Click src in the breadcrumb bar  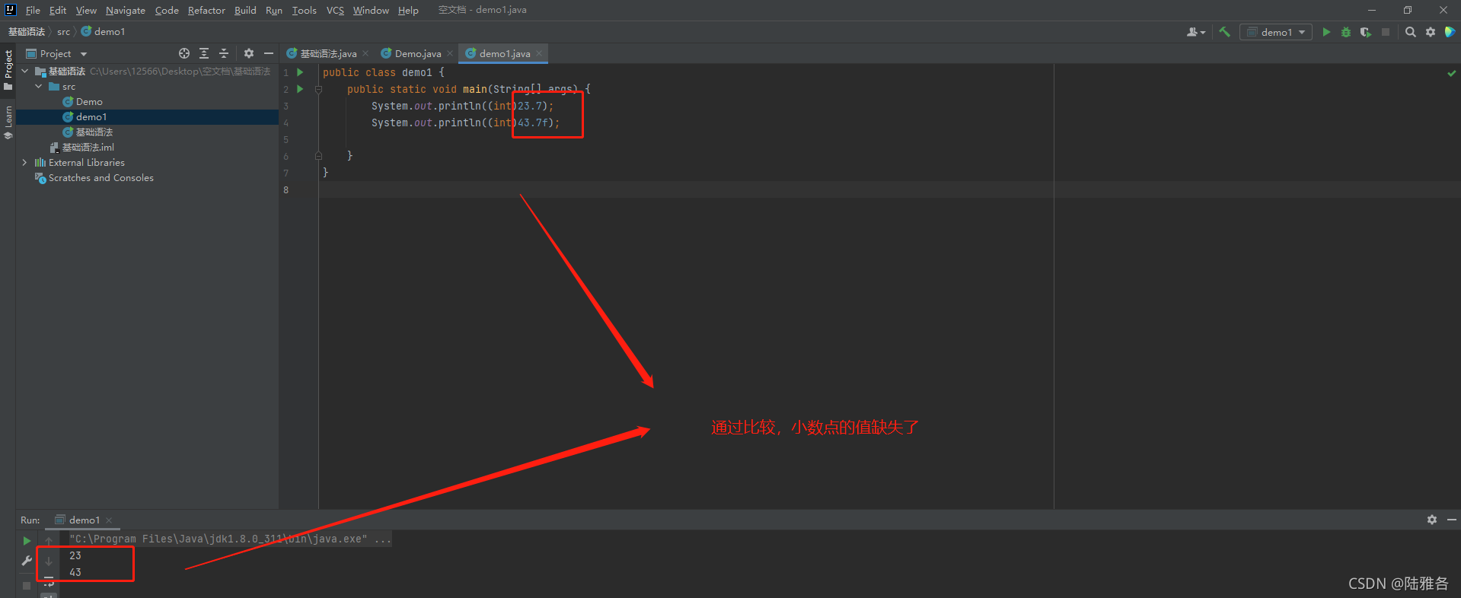point(63,32)
